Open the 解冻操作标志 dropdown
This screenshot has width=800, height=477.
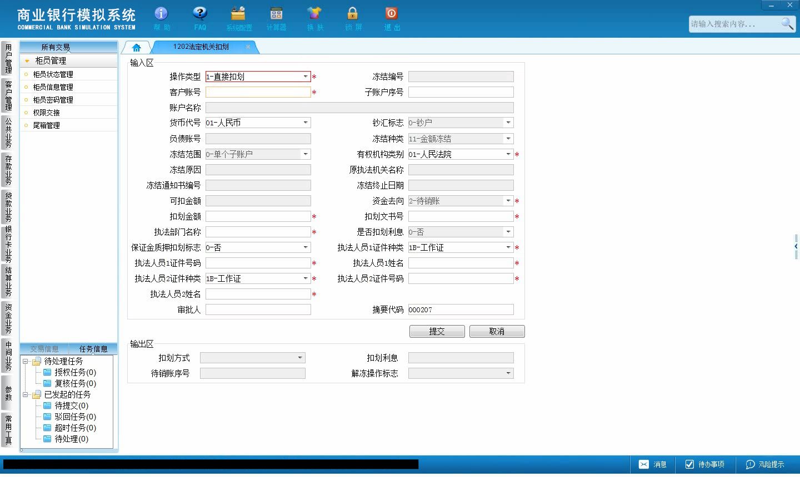[508, 373]
